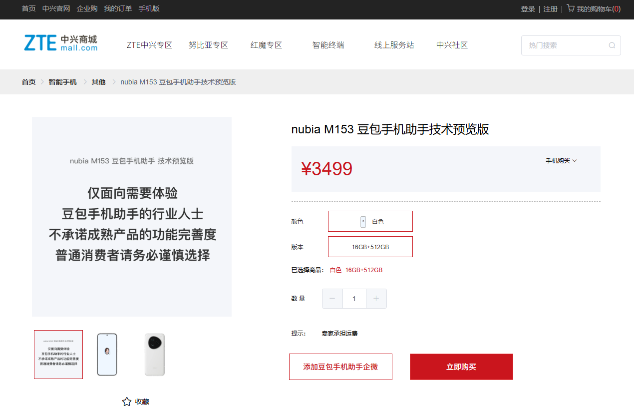Viewport: 634px width, 412px height.
Task: Open the 智能终端 section
Action: pos(328,45)
